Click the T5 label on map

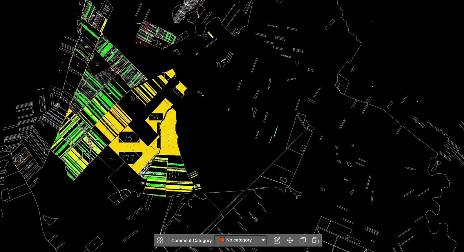click(x=205, y=37)
